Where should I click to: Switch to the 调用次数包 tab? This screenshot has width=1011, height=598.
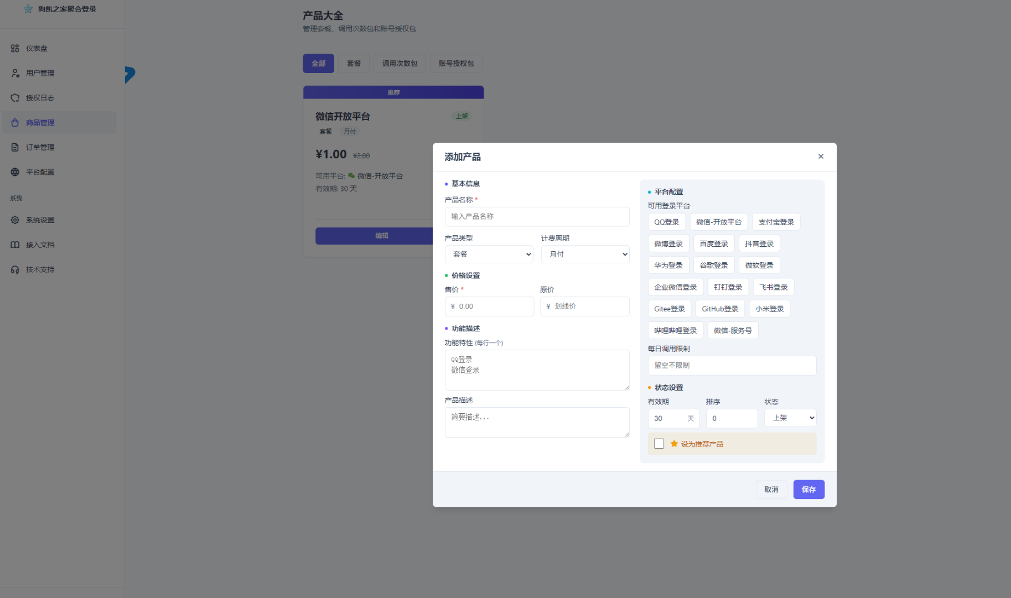coord(400,63)
